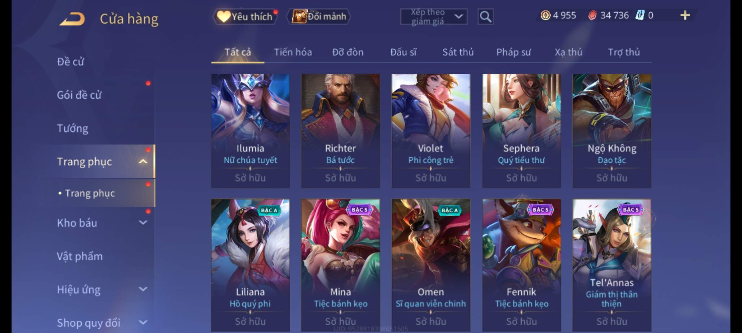Click the gold coin balance icon

click(x=545, y=15)
